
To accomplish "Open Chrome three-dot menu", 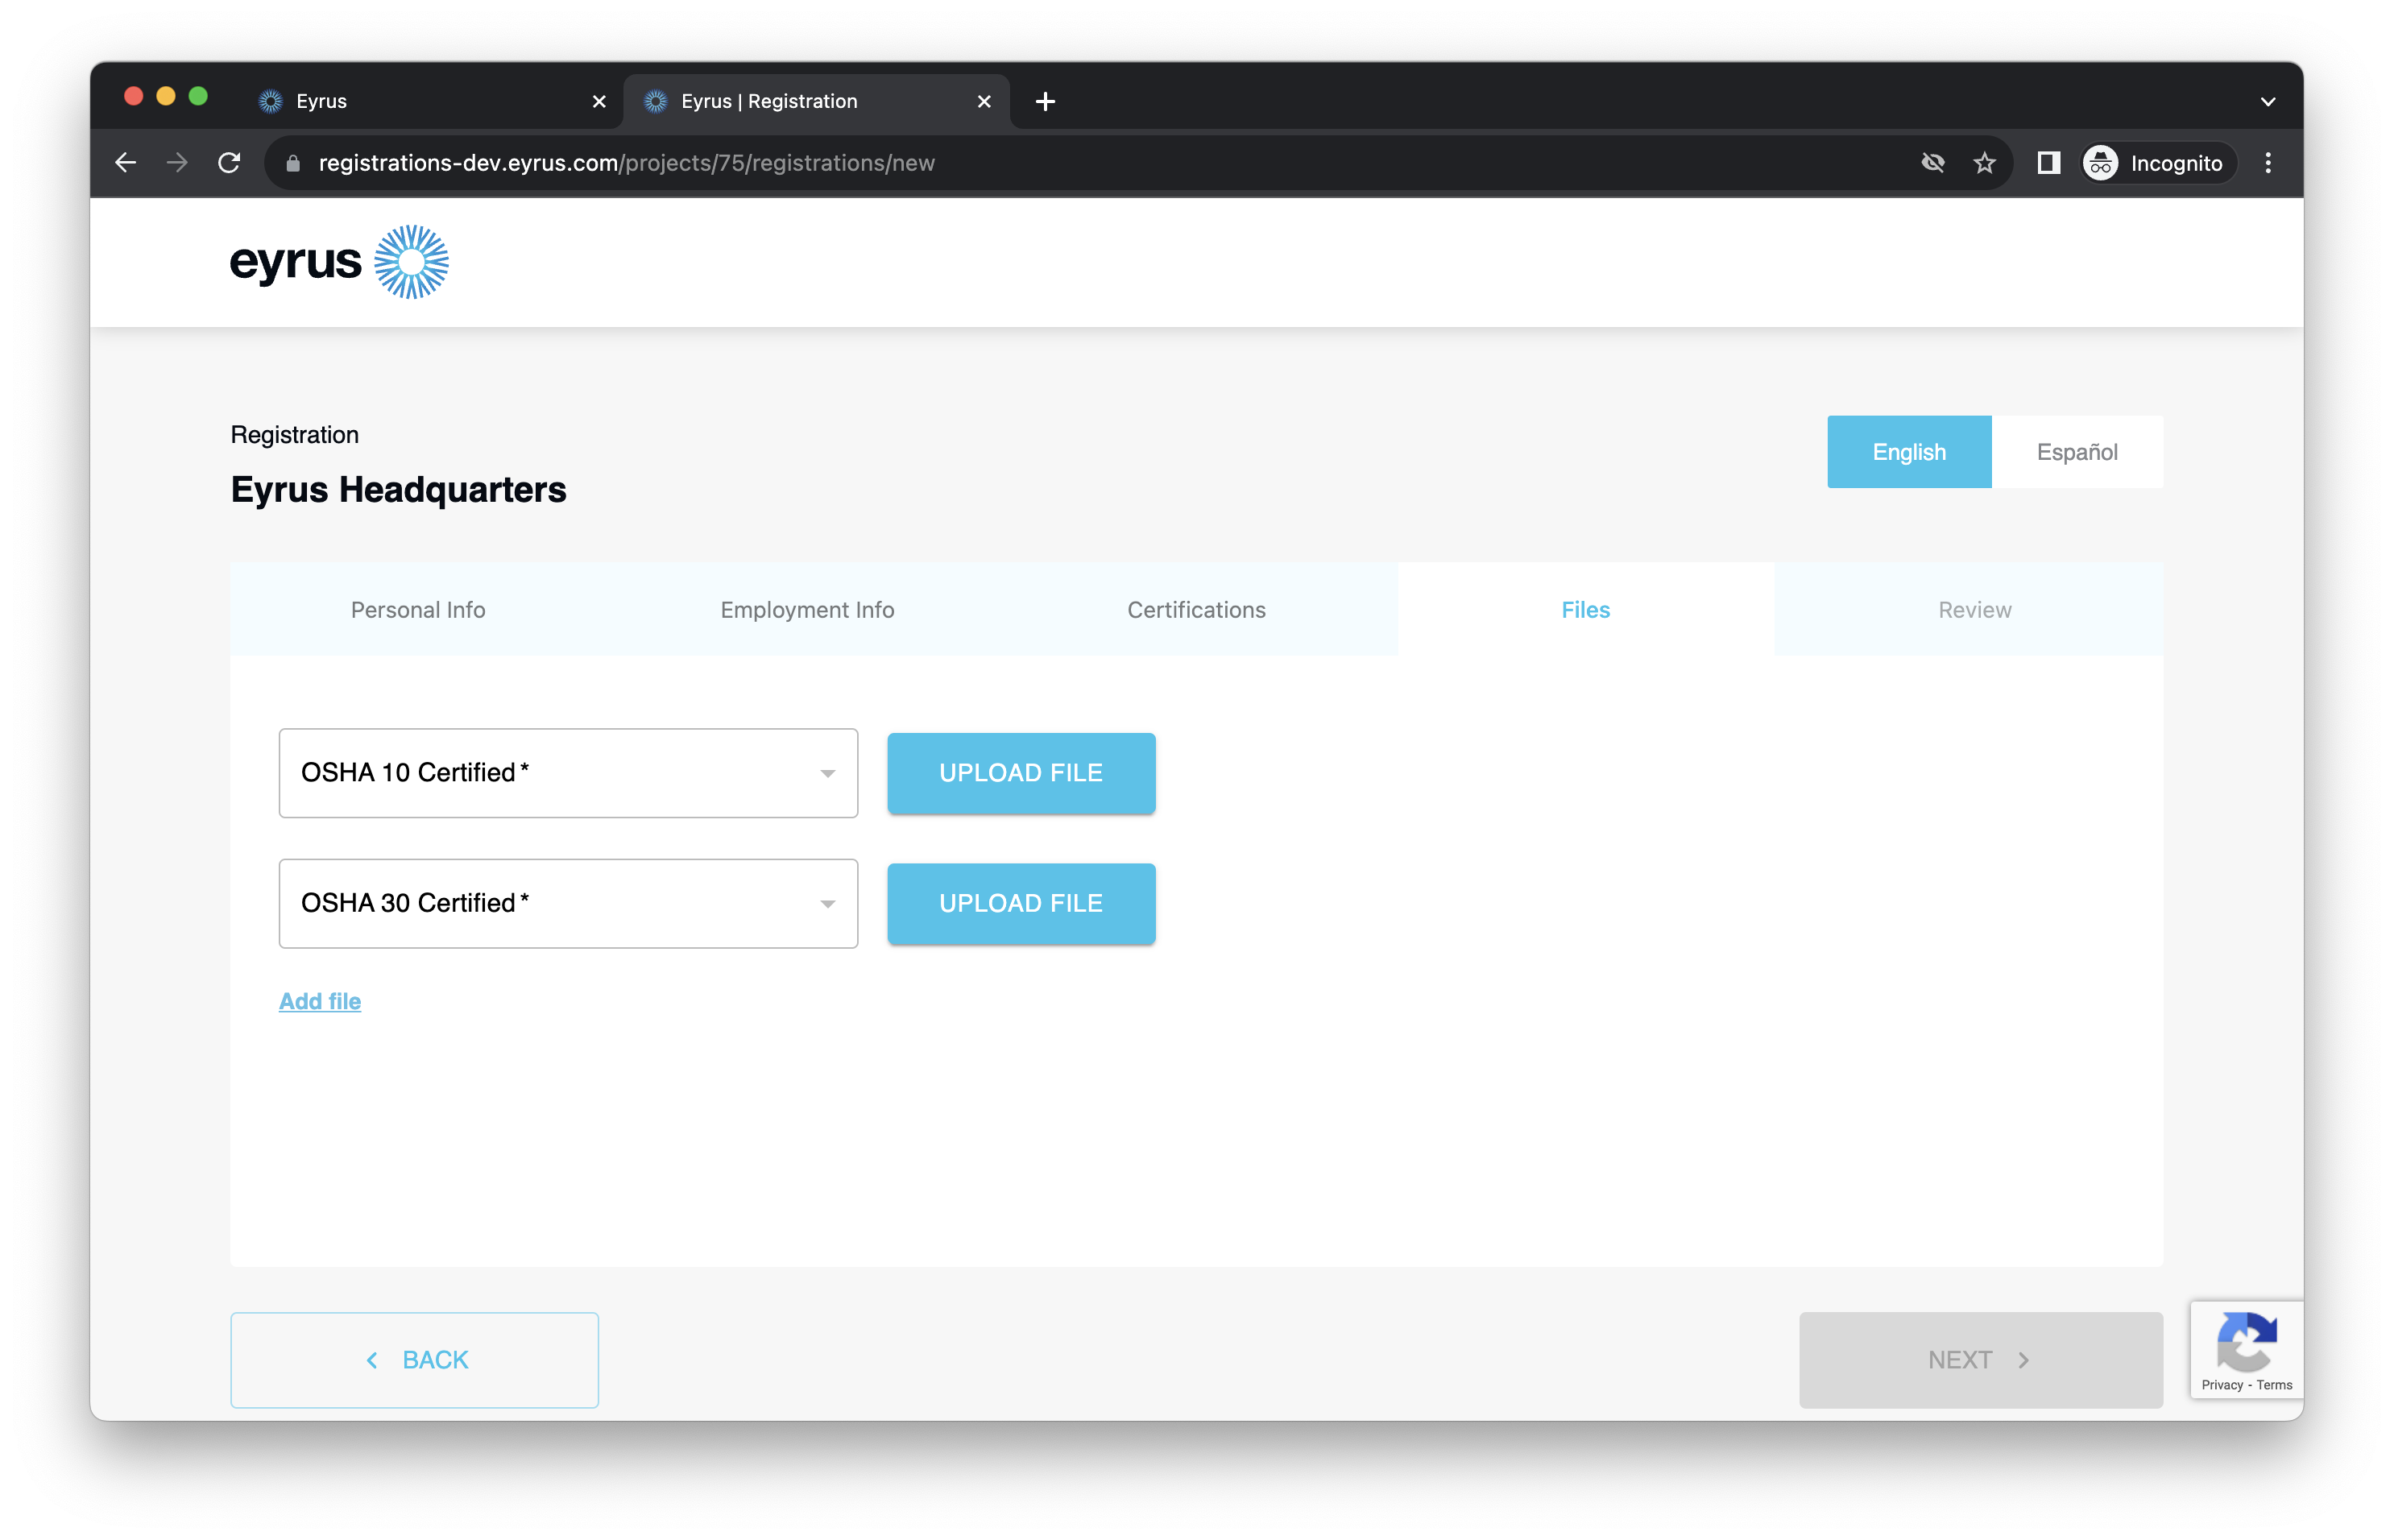I will pyautogui.click(x=2268, y=163).
